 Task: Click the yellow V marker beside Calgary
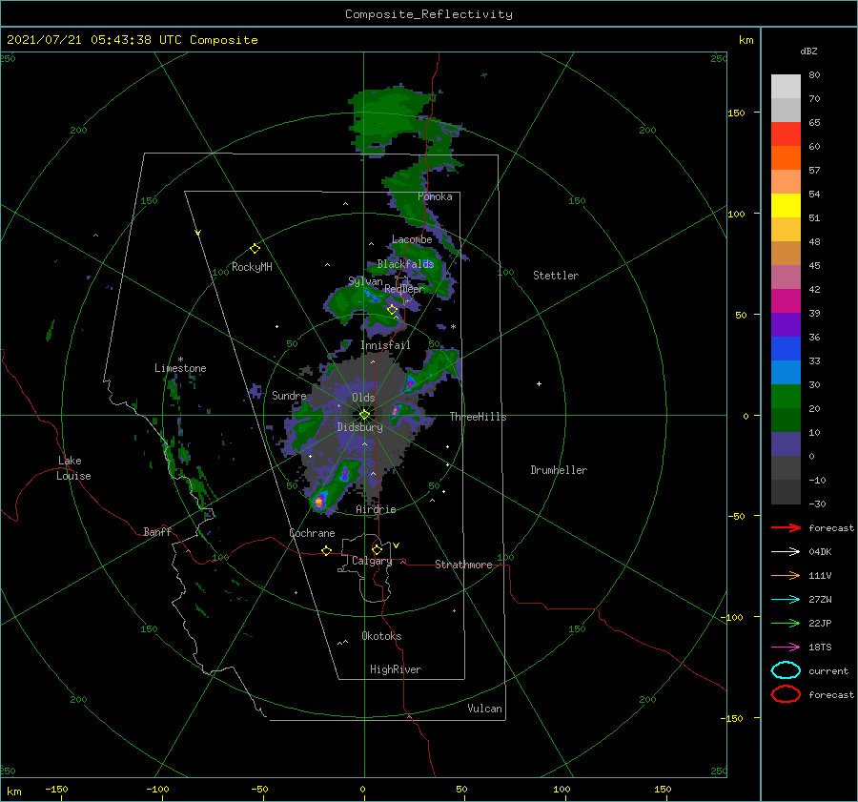[396, 545]
